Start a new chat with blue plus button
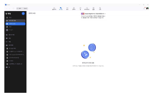The width and height of the screenshot is (159, 102). click(x=23, y=14)
